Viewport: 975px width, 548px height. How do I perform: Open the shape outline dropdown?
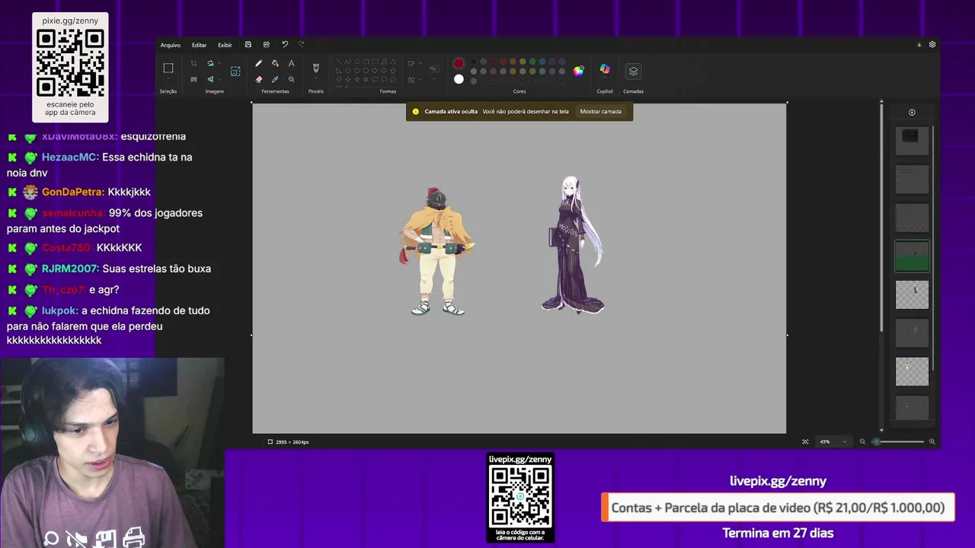click(420, 63)
